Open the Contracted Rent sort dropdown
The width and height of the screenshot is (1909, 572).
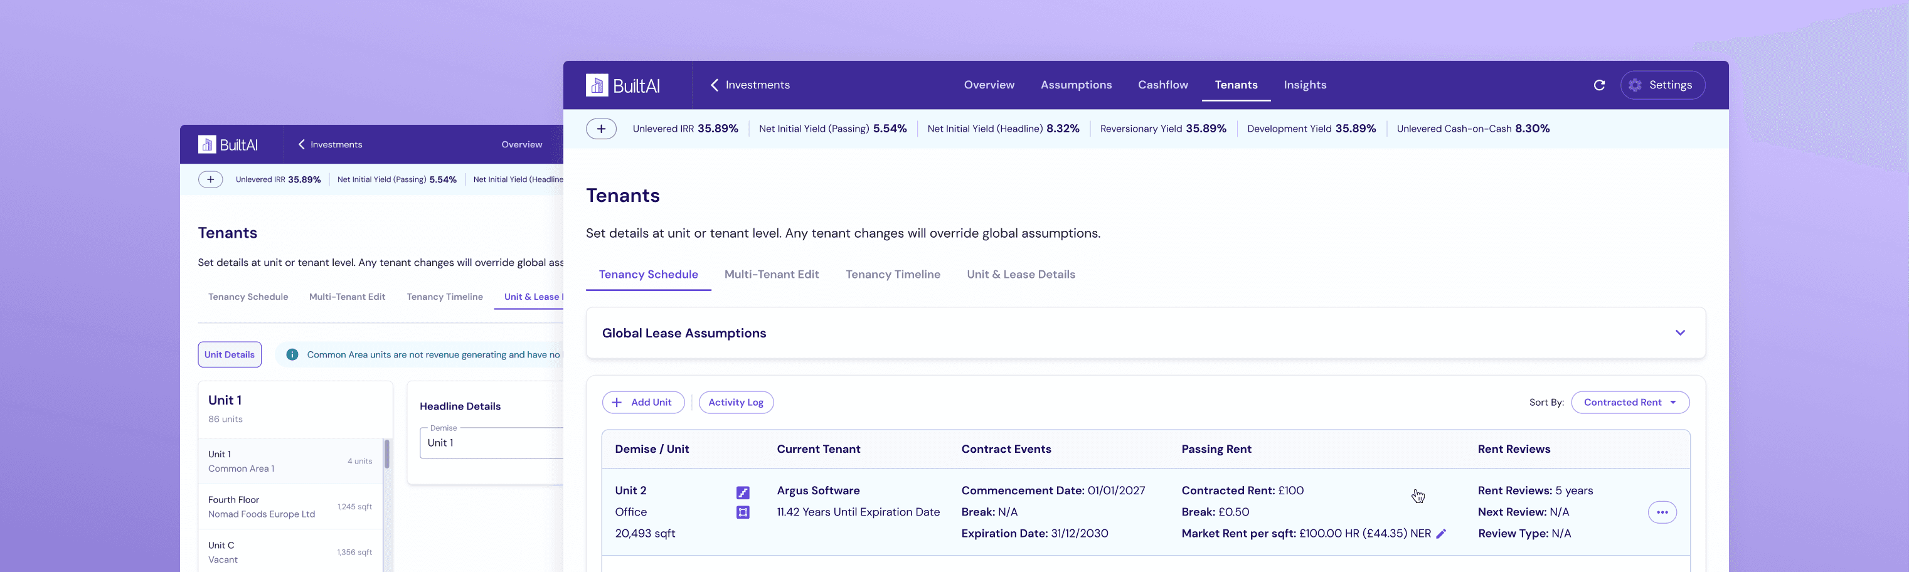coord(1630,402)
